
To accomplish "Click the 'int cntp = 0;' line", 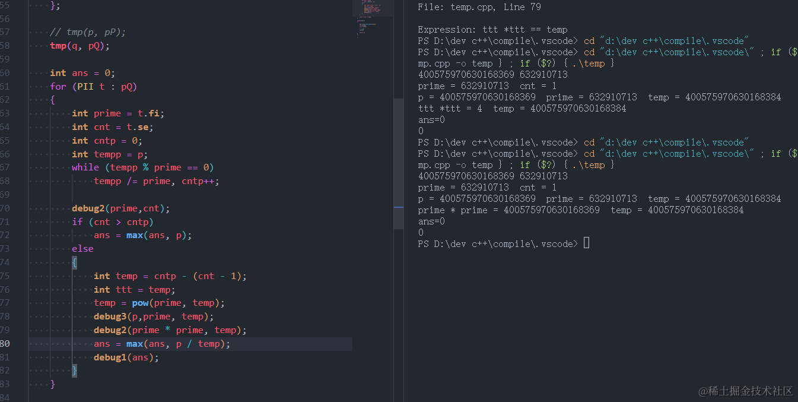I will [x=107, y=140].
